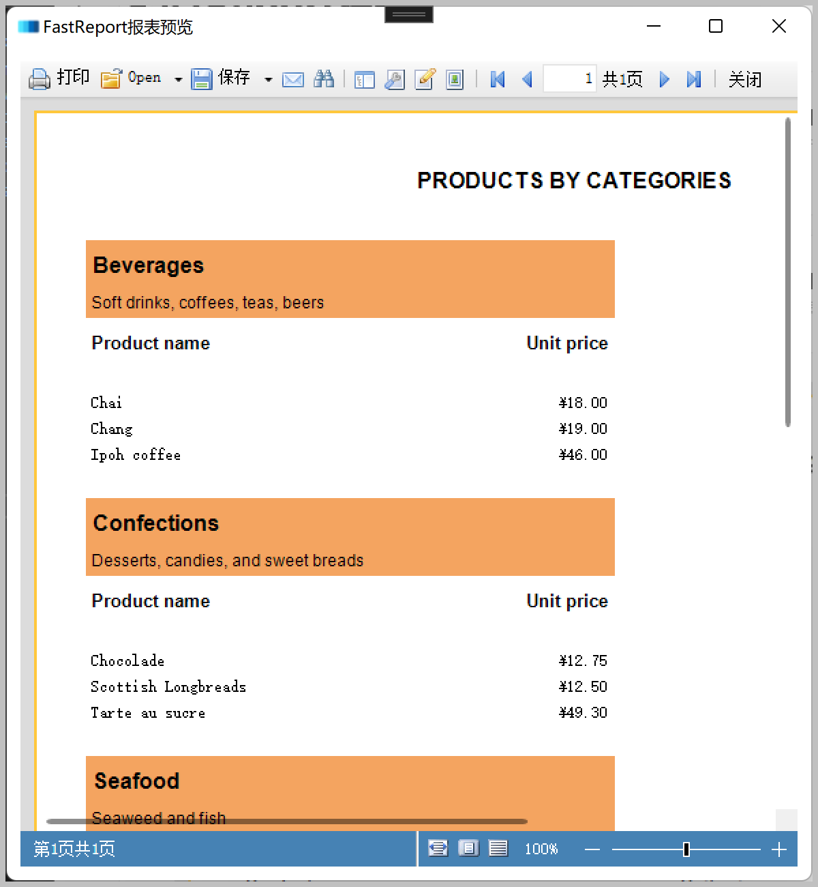Image resolution: width=818 pixels, height=887 pixels.
Task: Click the 关闭 close preview button
Action: [745, 79]
